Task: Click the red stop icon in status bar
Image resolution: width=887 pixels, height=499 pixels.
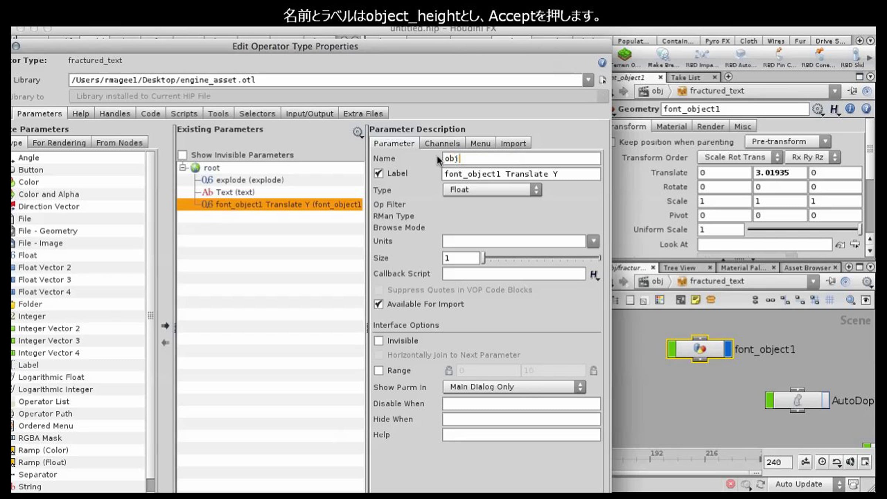Action: point(731,484)
